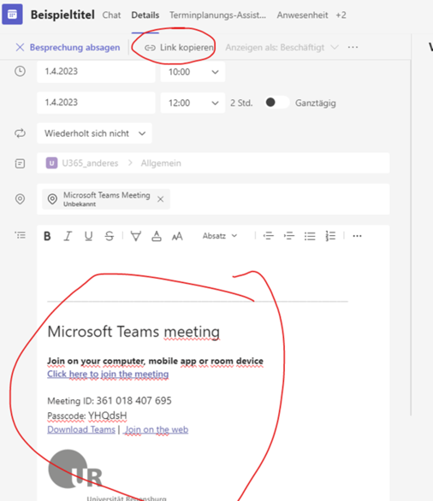
Task: Insert a bulleted list
Action: point(310,236)
